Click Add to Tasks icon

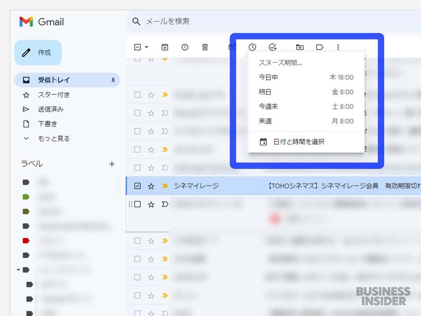click(273, 47)
